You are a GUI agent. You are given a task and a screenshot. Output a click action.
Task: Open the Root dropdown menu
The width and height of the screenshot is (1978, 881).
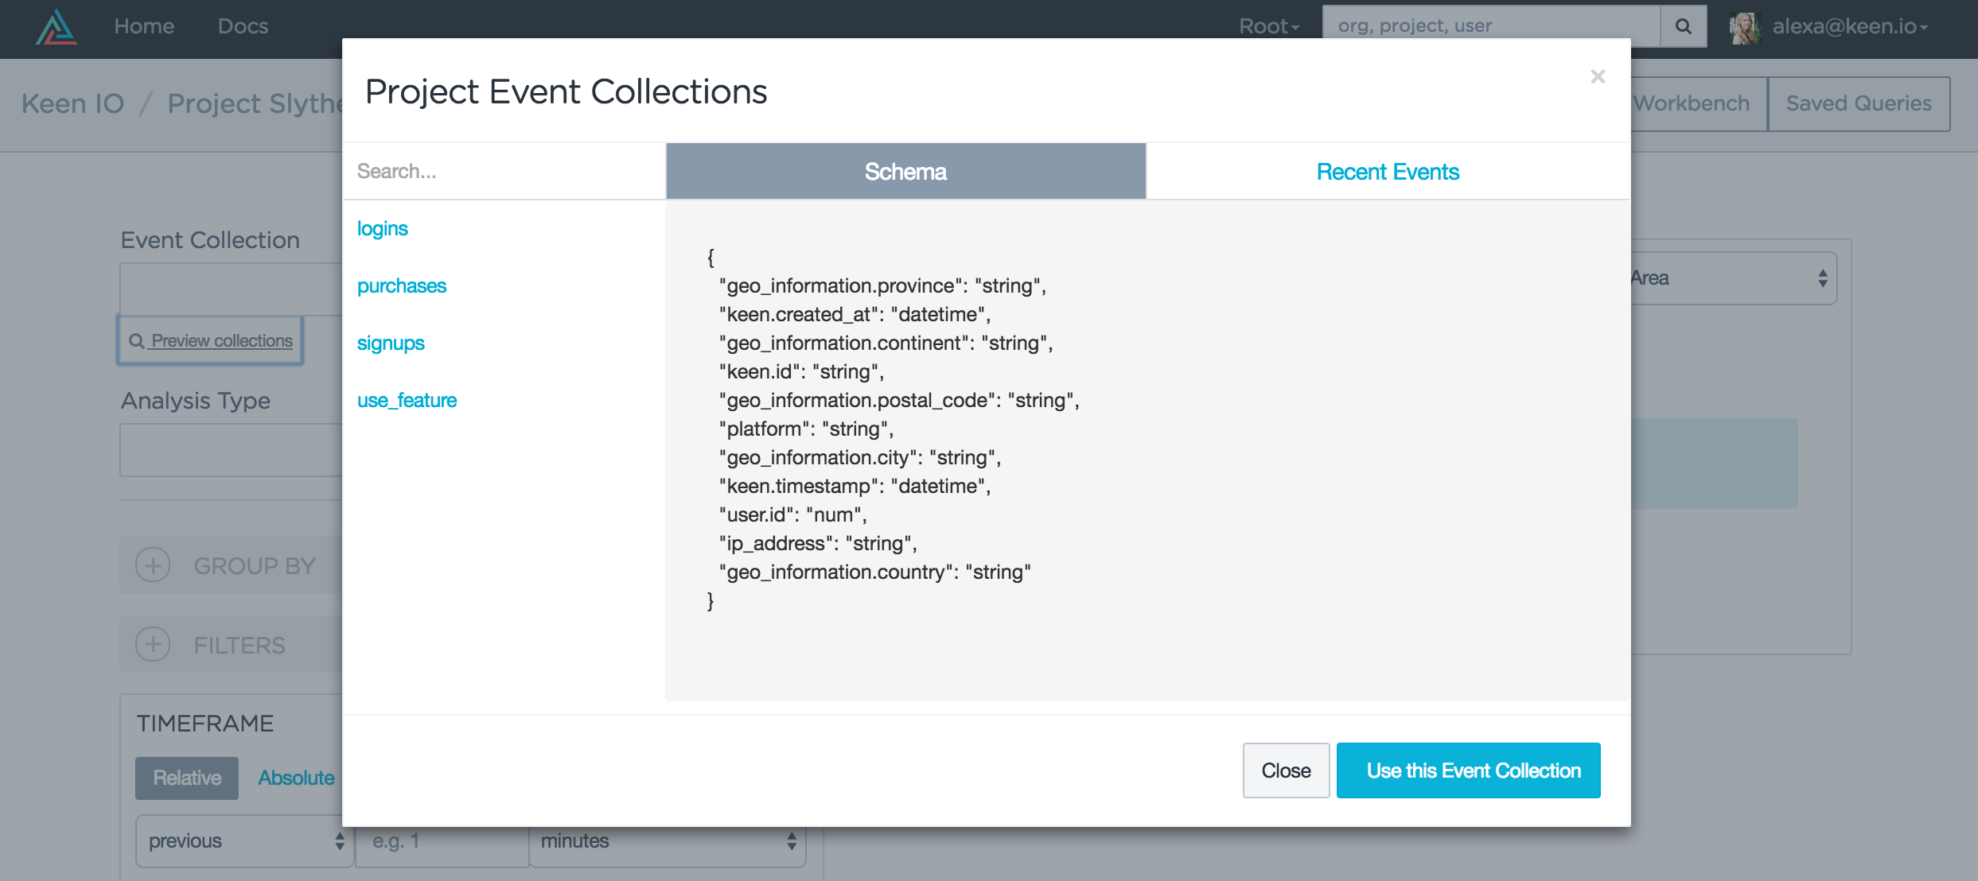pos(1268,26)
